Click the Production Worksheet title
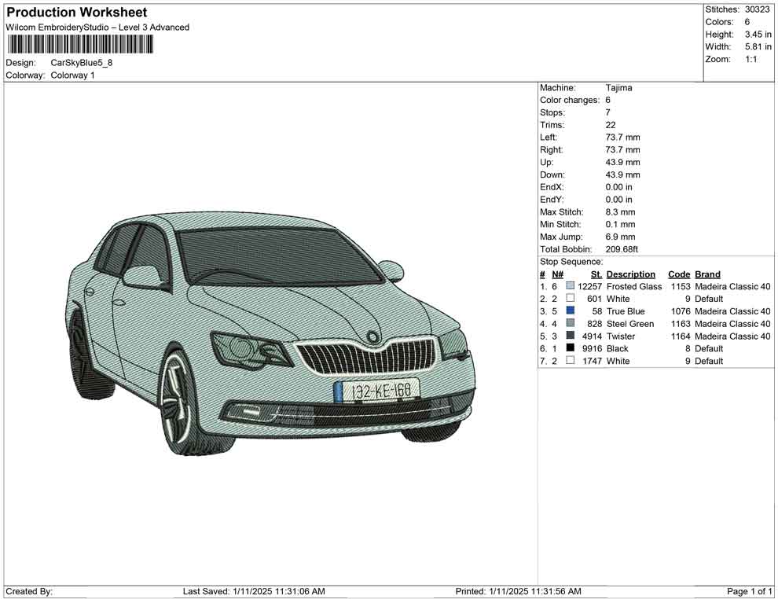 click(76, 13)
